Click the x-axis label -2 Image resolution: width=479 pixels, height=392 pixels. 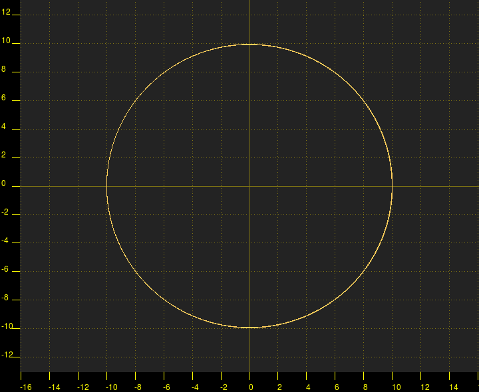coord(224,387)
